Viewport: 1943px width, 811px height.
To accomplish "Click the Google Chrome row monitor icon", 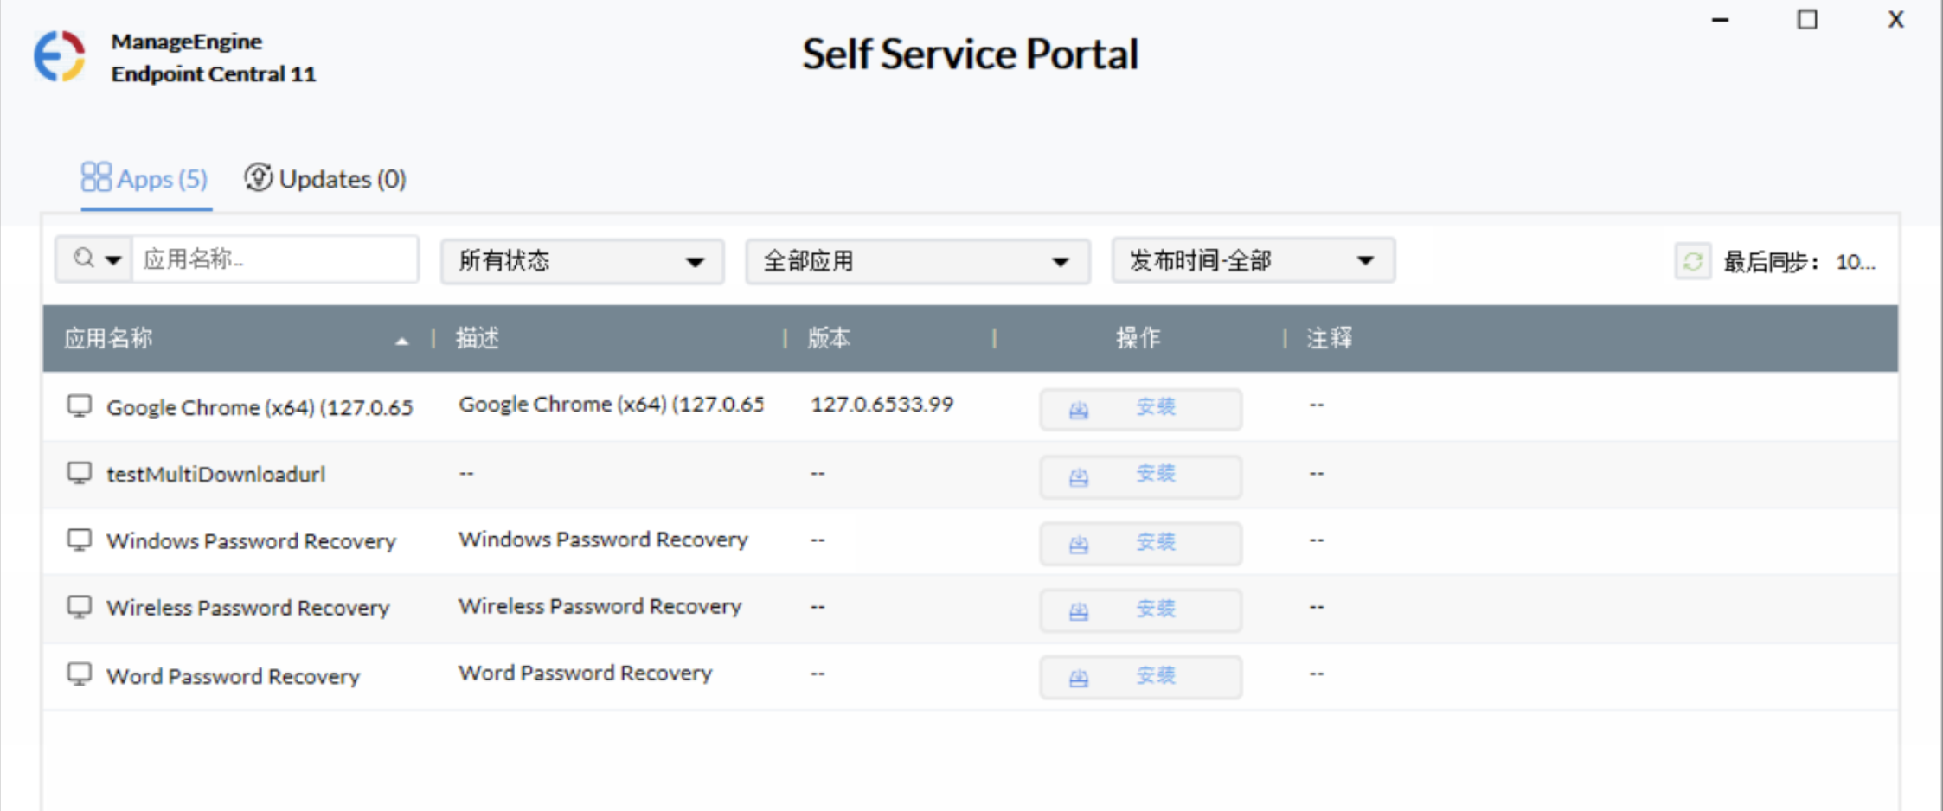I will [x=80, y=406].
